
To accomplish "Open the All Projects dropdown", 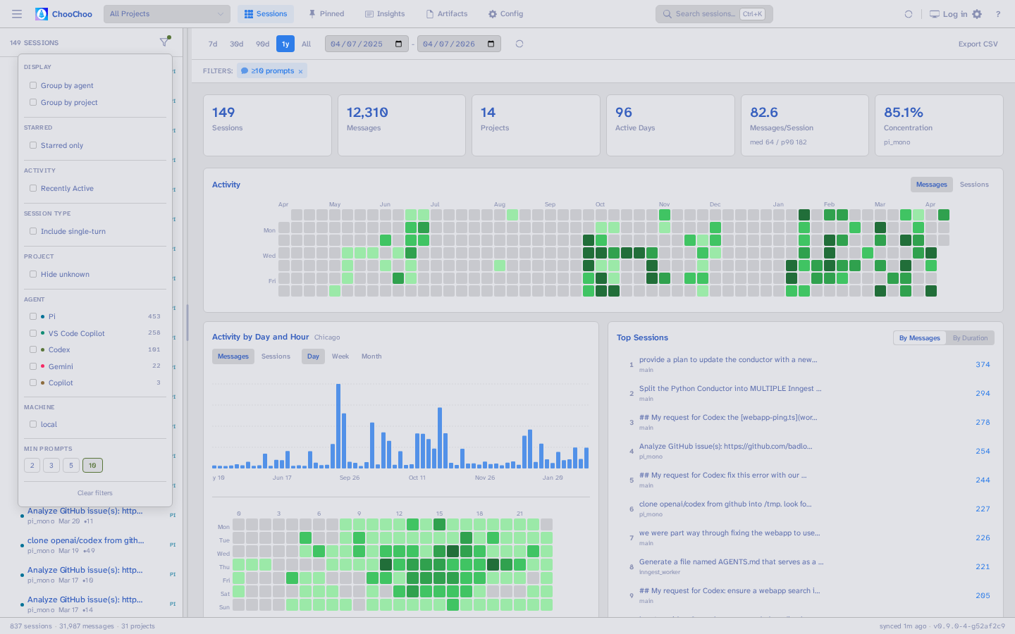I will click(166, 13).
